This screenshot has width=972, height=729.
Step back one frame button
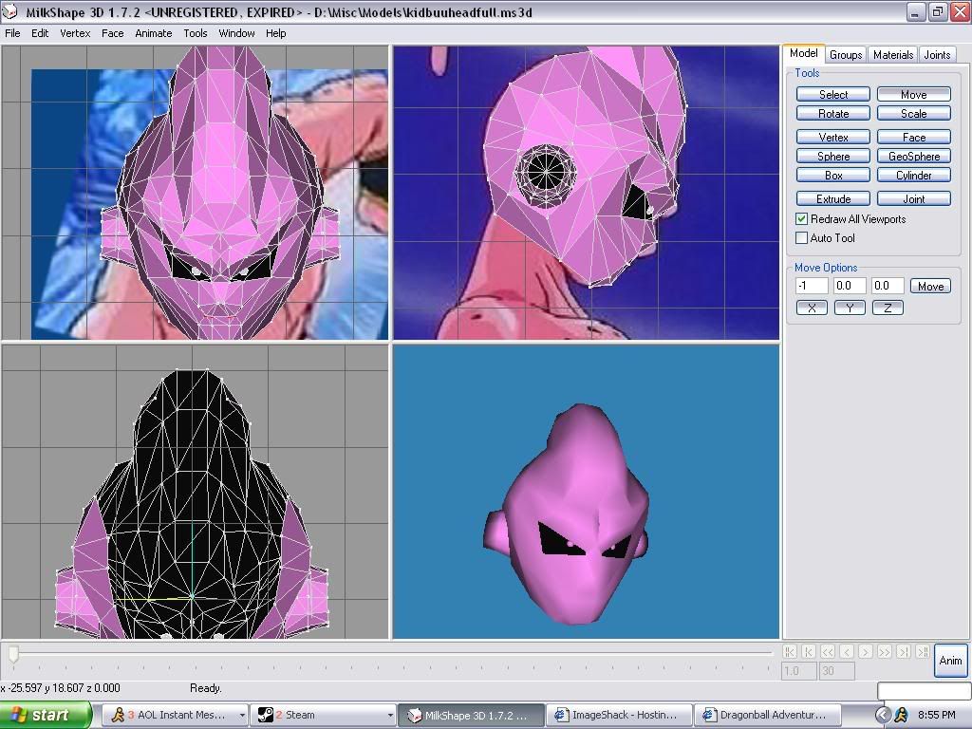click(x=847, y=651)
